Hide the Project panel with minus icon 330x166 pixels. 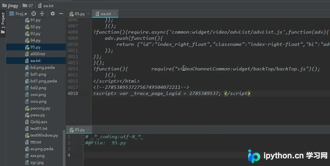pyautogui.click(x=61, y=14)
